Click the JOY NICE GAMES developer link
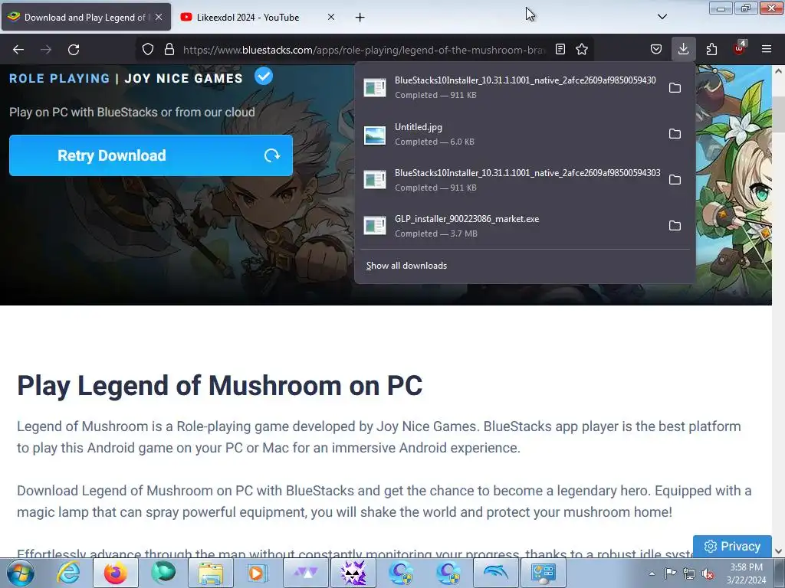This screenshot has height=588, width=785. [x=184, y=79]
